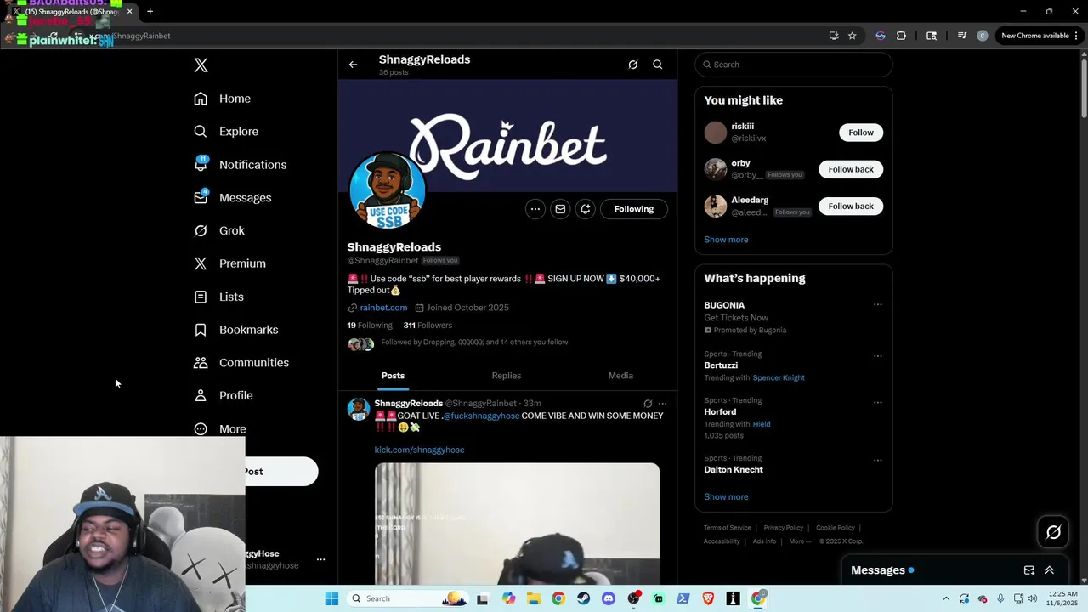Click the search icon in profile header
The height and width of the screenshot is (612, 1088).
tap(658, 65)
